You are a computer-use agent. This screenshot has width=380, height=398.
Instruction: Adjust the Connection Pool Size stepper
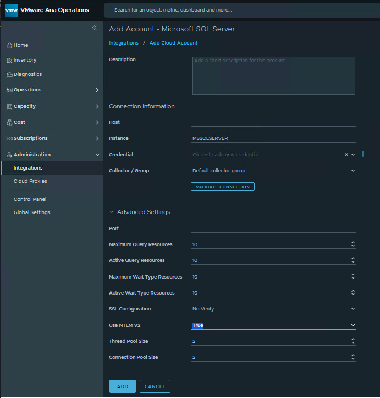pyautogui.click(x=353, y=357)
